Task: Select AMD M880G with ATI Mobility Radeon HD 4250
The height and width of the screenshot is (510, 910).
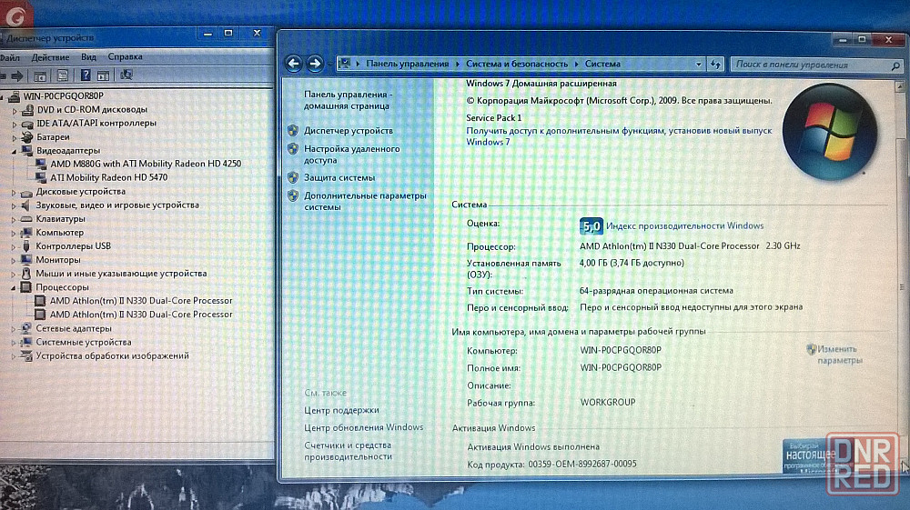Action: point(146,164)
